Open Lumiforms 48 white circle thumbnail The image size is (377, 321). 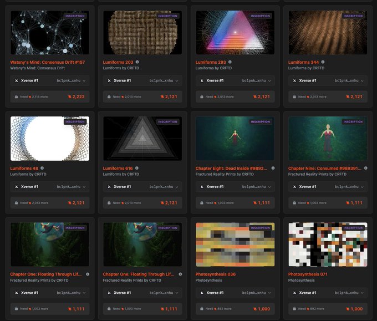pyautogui.click(x=50, y=139)
